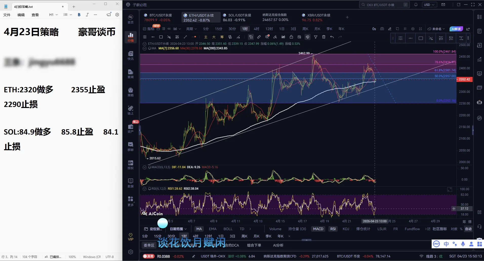
Task: Open 组合下单 combined order tab
Action: pyautogui.click(x=254, y=245)
